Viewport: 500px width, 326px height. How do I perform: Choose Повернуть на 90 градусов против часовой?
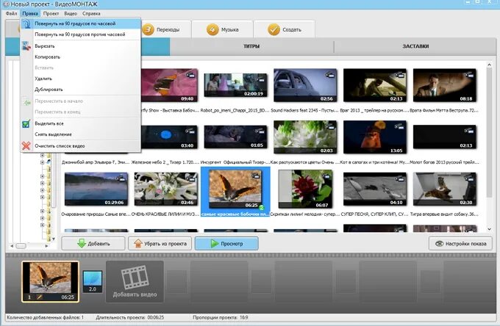79,35
